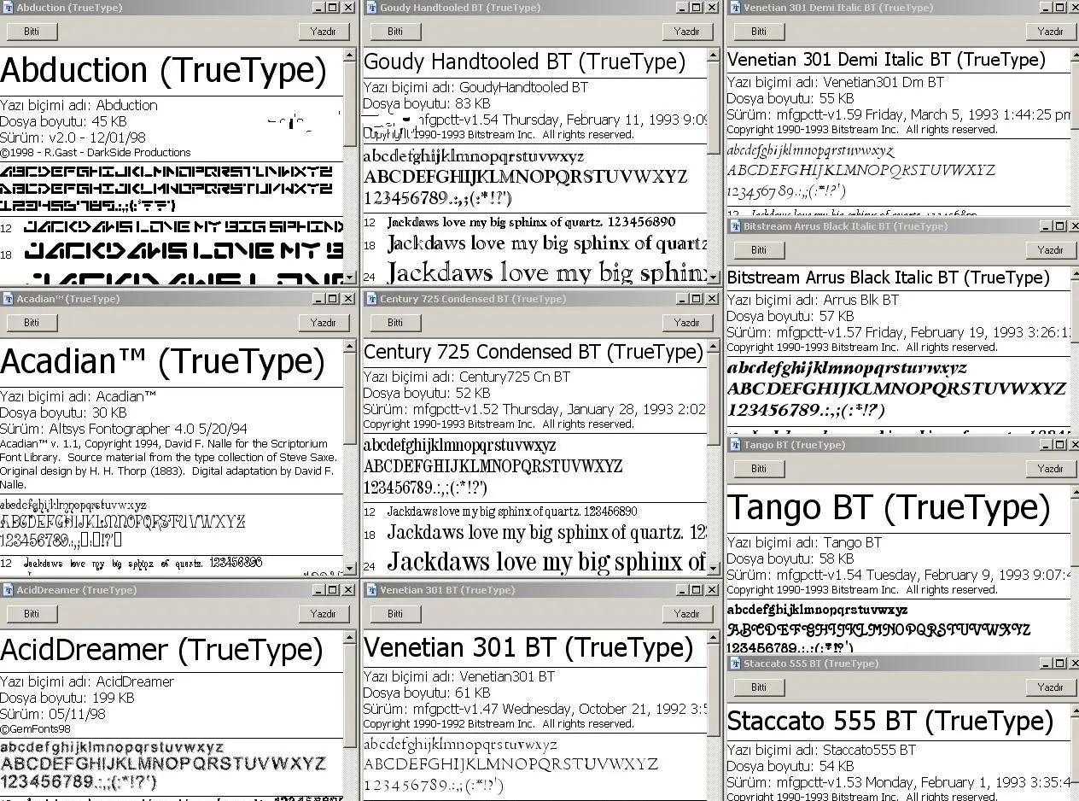Click 'Sürüm: v2.0 - 12/01/98' in Abduction window

(73, 137)
